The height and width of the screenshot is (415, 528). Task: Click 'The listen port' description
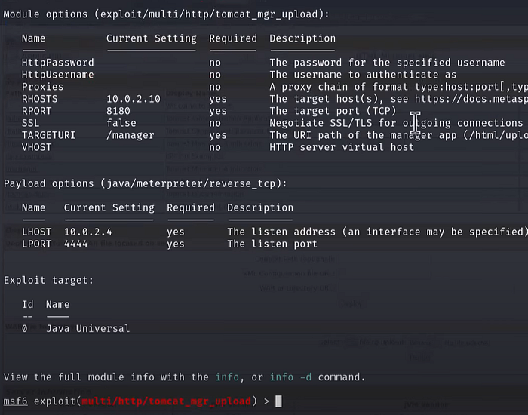(x=272, y=244)
